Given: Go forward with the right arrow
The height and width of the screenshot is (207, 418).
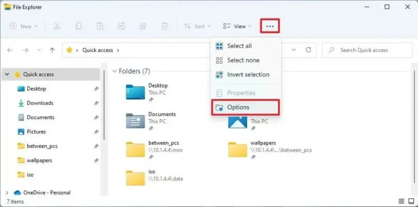Looking at the screenshot, I should coord(26,50).
